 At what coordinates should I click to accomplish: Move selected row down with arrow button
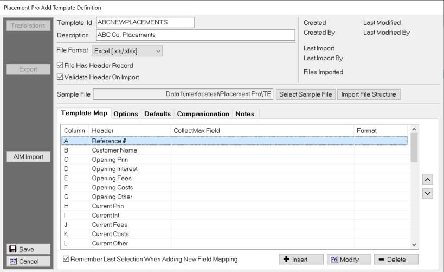pos(427,193)
